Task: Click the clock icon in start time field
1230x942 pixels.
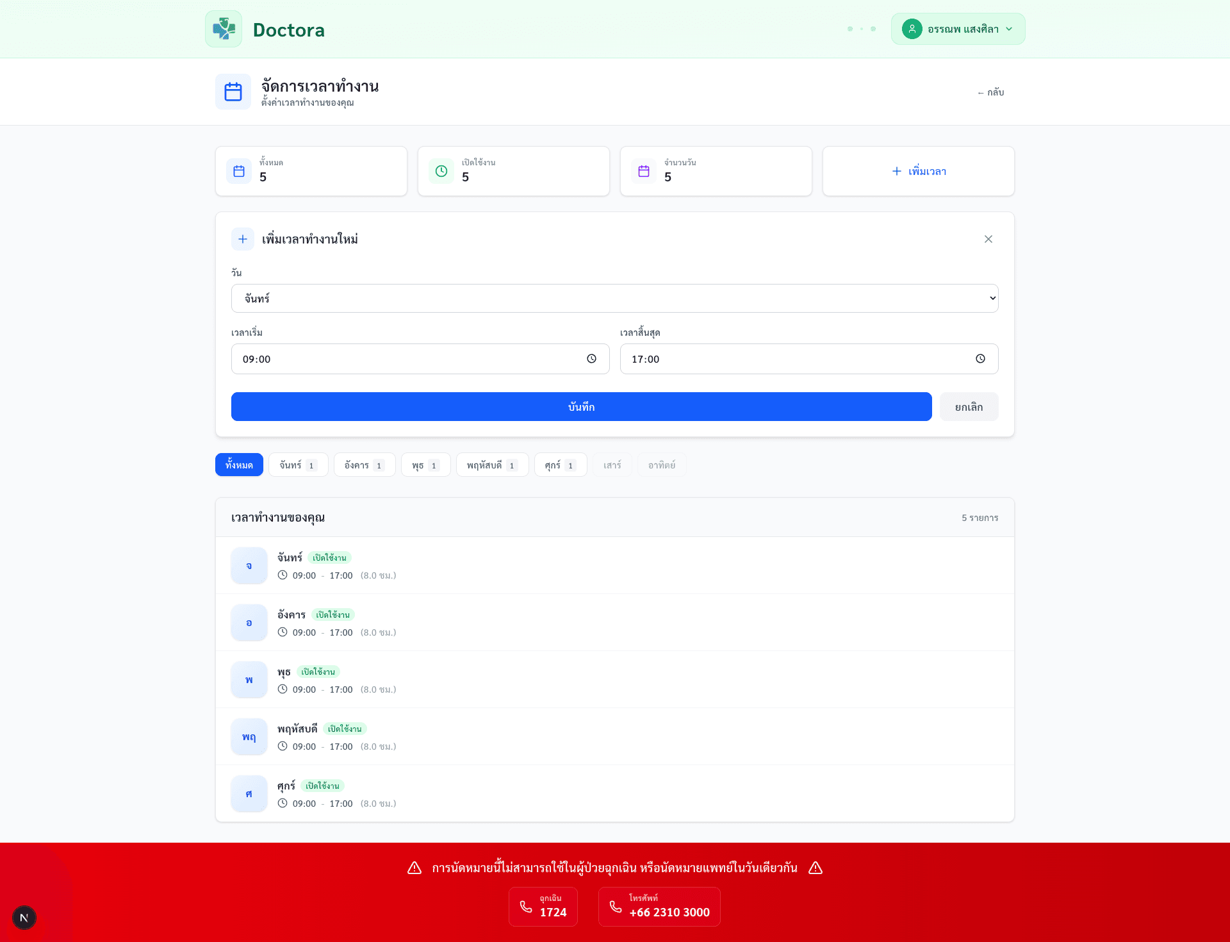Action: pos(591,359)
